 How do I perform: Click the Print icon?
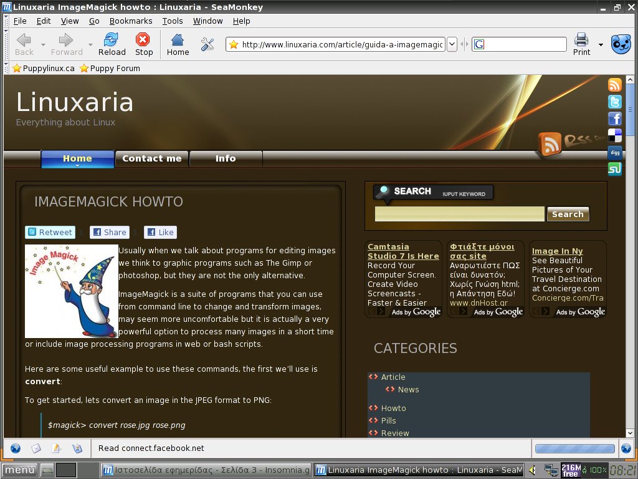581,44
